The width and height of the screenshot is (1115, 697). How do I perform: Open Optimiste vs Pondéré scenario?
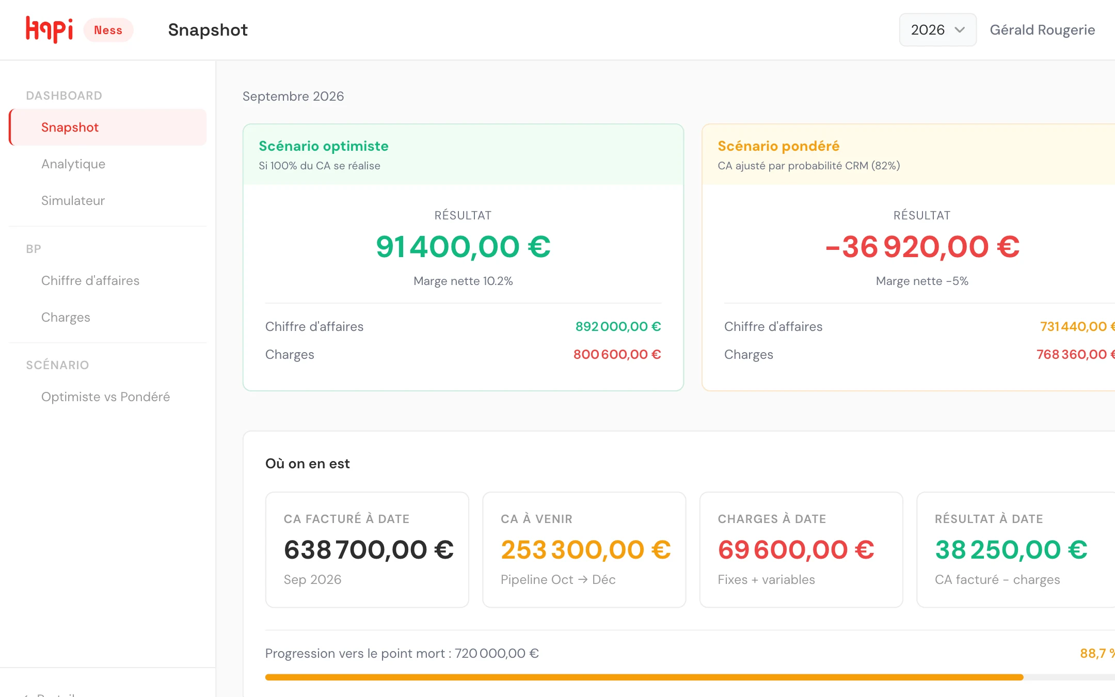click(x=105, y=397)
